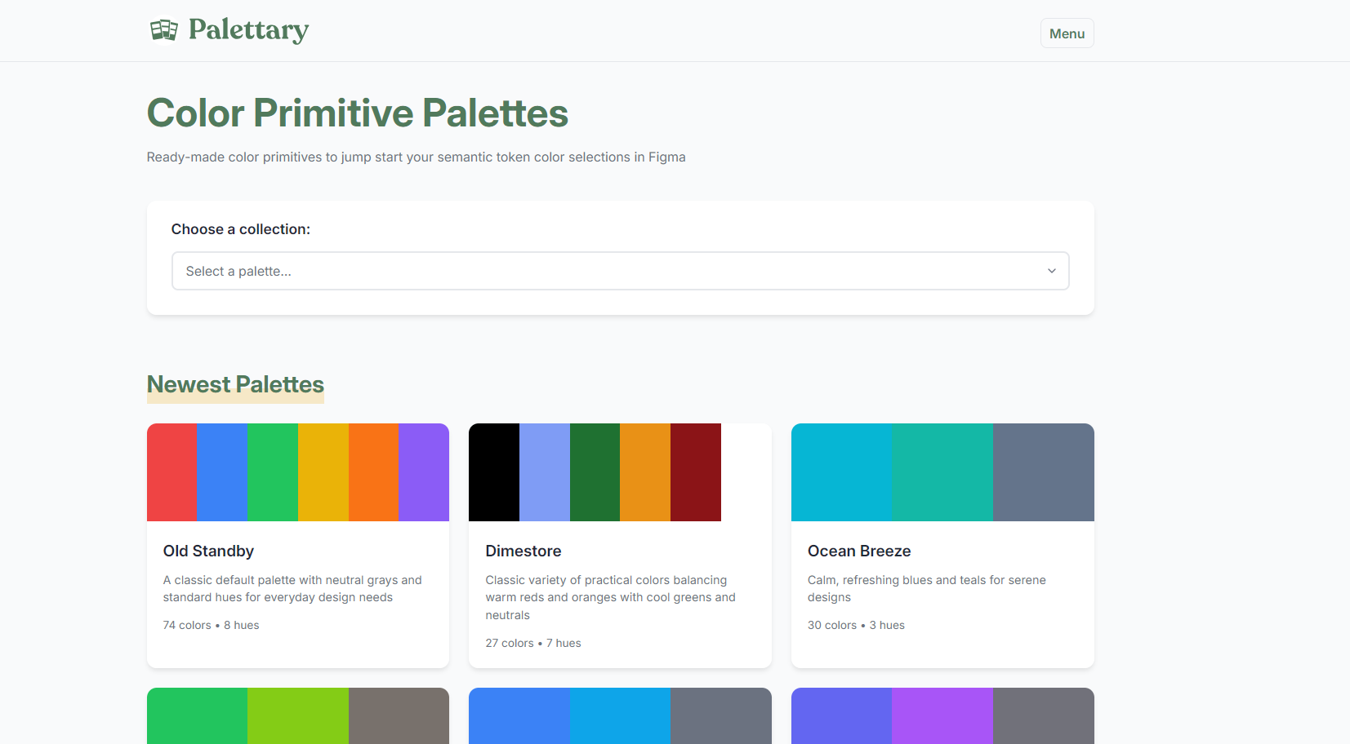Select the purple swatch in Old Standby
This screenshot has width=1350, height=744.
(424, 472)
